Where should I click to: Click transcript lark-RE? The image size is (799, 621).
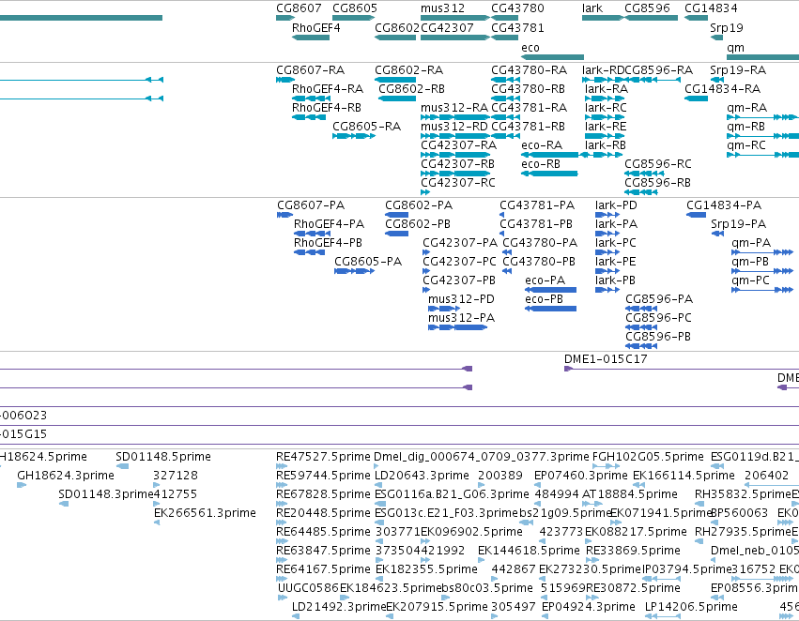click(604, 136)
